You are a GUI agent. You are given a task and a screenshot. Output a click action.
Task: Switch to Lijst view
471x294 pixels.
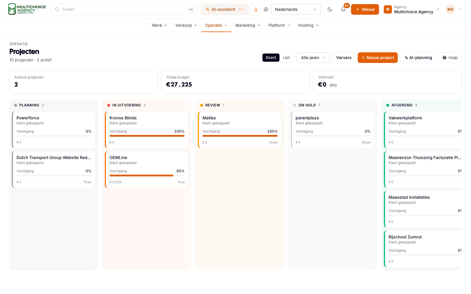(x=286, y=58)
